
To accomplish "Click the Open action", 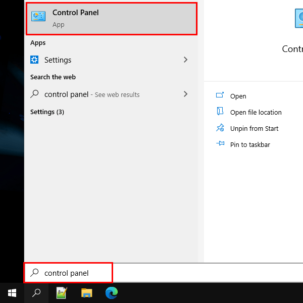I will click(238, 96).
